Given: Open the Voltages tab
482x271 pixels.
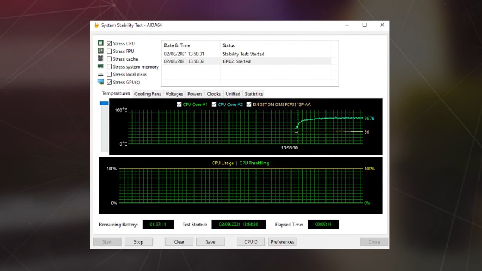Looking at the screenshot, I should pos(174,94).
